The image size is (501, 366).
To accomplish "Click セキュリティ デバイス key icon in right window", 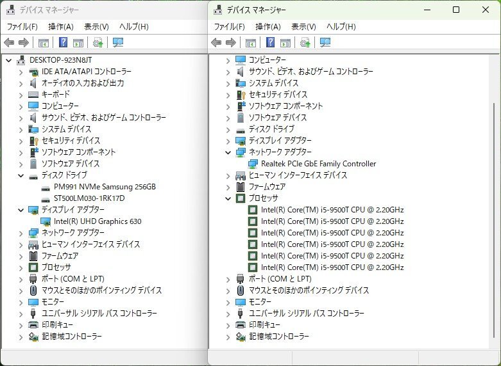I will click(241, 95).
